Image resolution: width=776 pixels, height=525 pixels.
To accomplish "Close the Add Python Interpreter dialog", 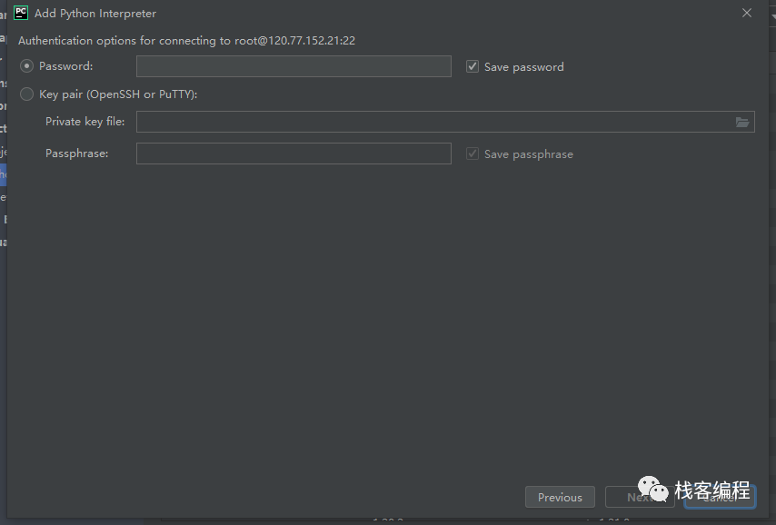I will pyautogui.click(x=747, y=13).
